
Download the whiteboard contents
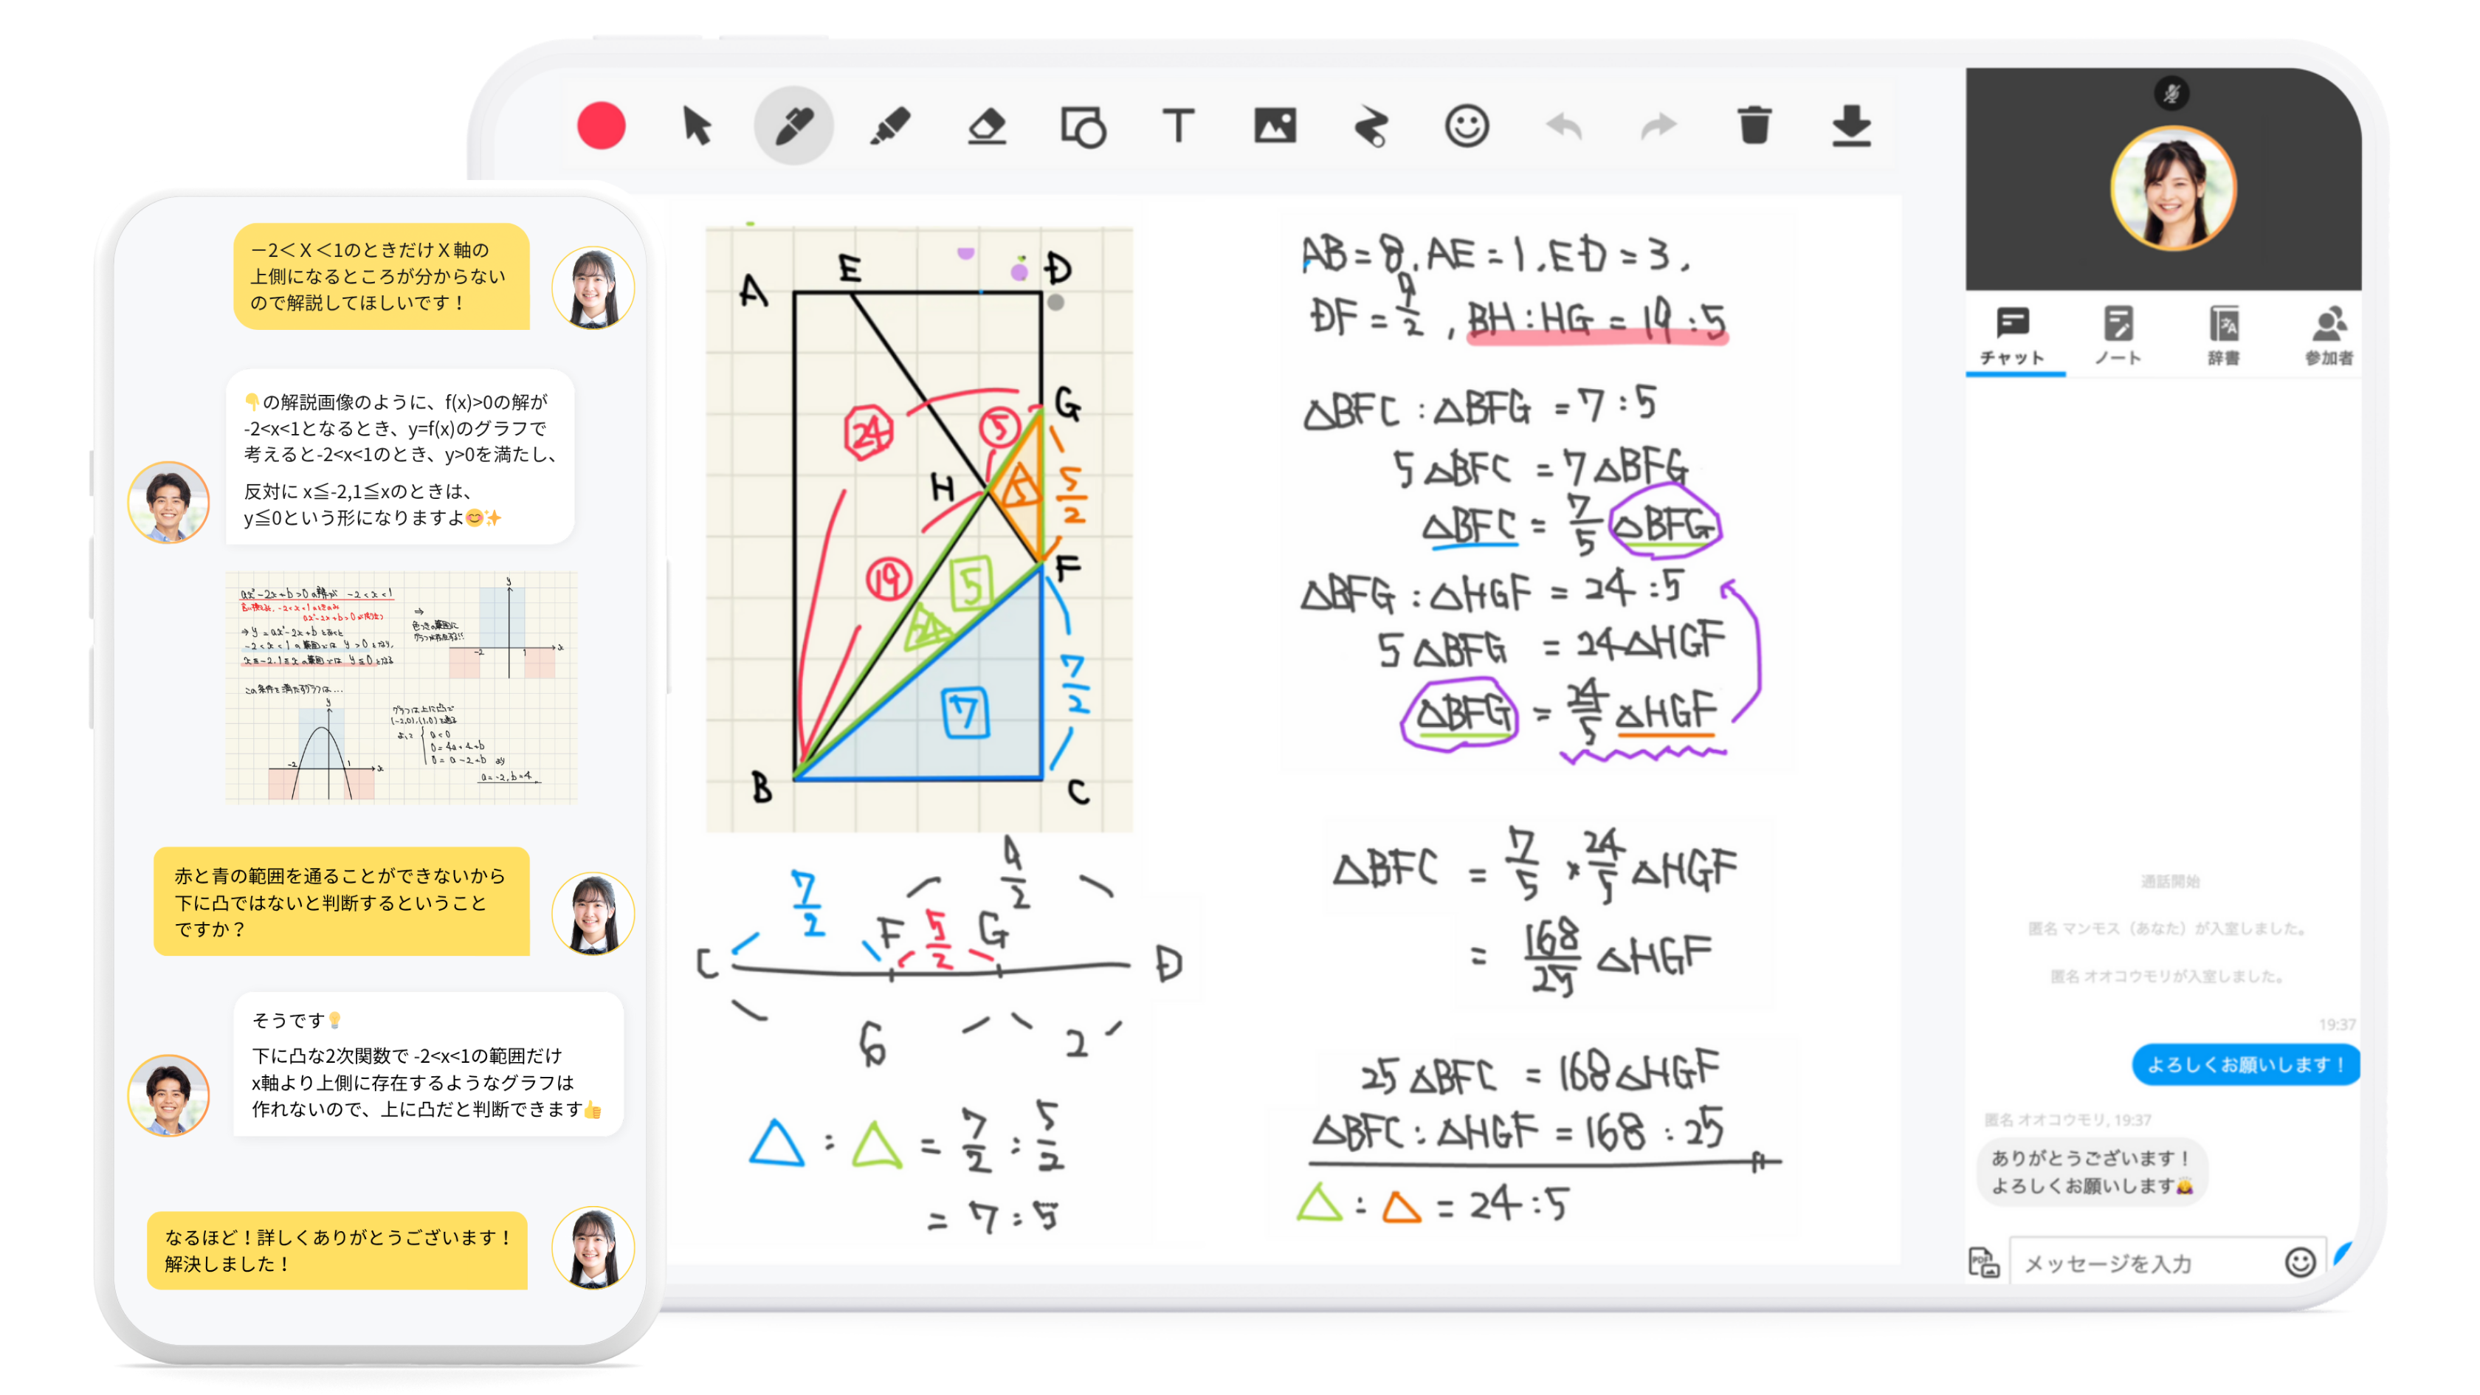tap(1850, 126)
